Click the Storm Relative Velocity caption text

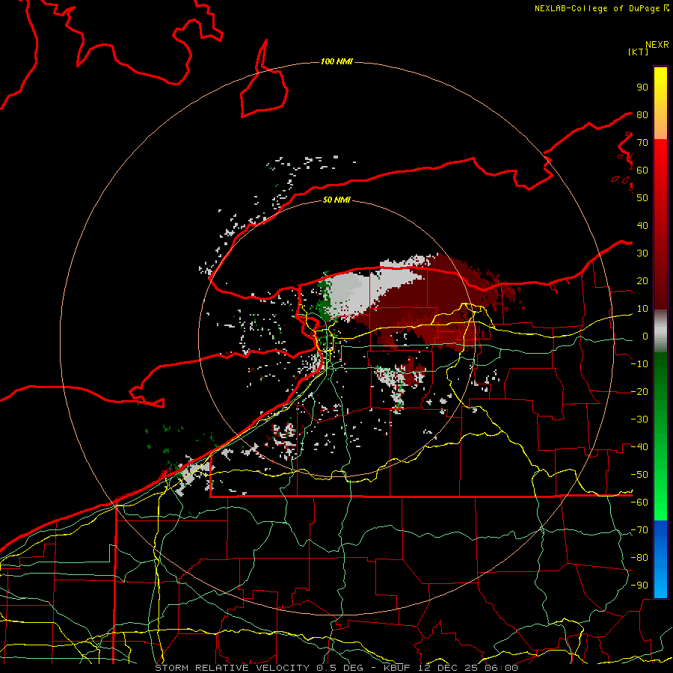point(336,668)
